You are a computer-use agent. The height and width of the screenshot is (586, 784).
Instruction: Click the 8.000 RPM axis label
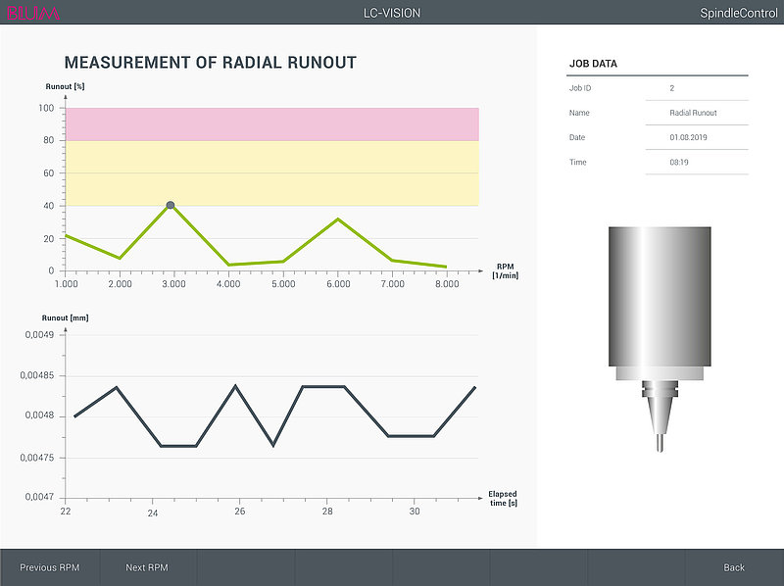(x=447, y=284)
